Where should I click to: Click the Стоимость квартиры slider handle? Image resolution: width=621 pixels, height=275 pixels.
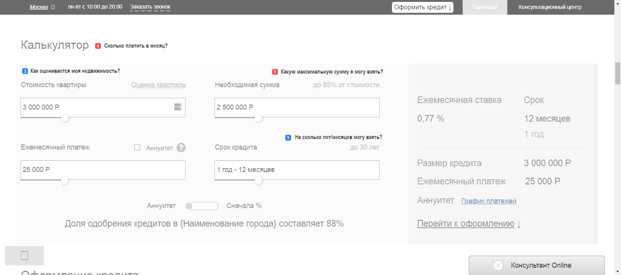pyautogui.click(x=65, y=118)
